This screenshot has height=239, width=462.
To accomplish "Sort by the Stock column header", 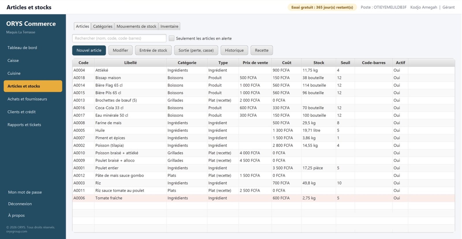I will pyautogui.click(x=319, y=63).
